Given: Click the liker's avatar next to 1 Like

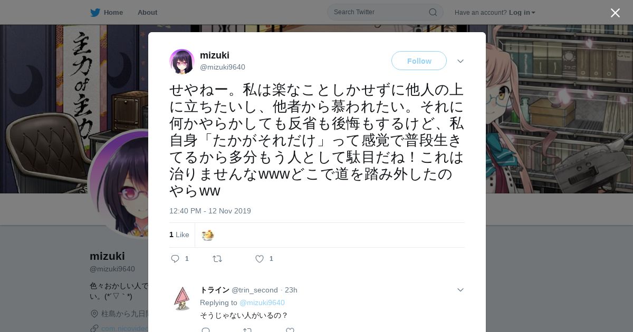Looking at the screenshot, I should [x=208, y=235].
